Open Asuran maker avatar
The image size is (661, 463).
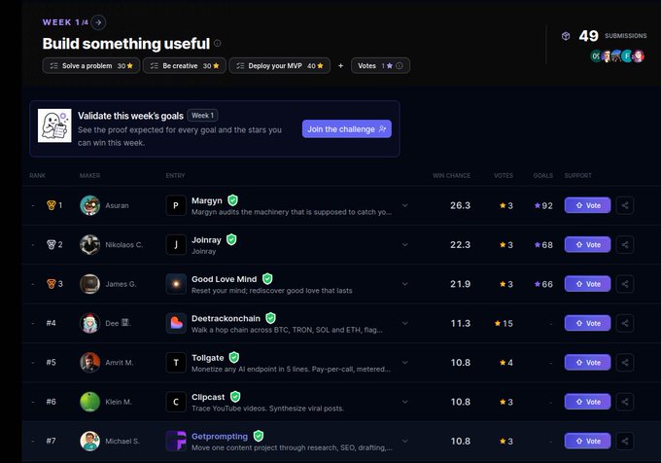(x=89, y=205)
